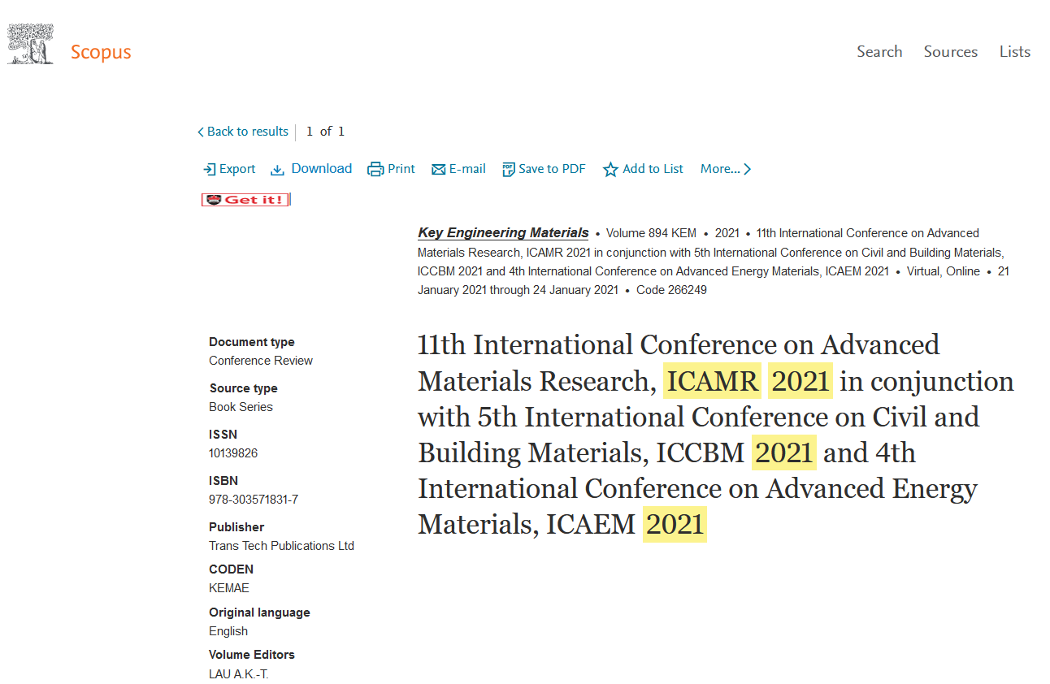The image size is (1050, 684).
Task: Click the Export arrow icon
Action: tap(209, 170)
